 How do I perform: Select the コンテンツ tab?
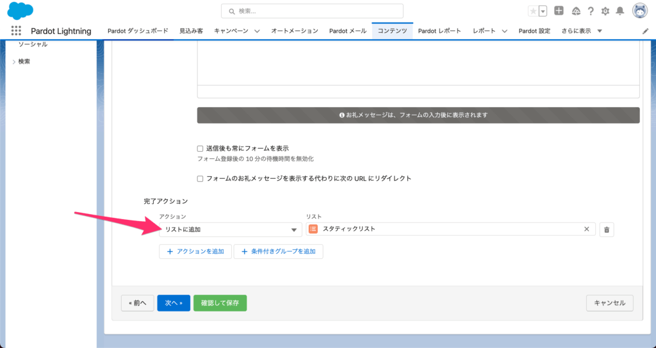coord(393,31)
